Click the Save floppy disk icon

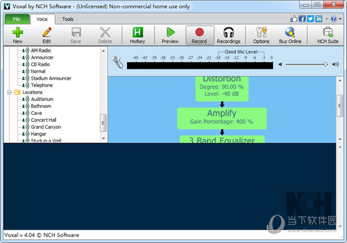point(76,35)
